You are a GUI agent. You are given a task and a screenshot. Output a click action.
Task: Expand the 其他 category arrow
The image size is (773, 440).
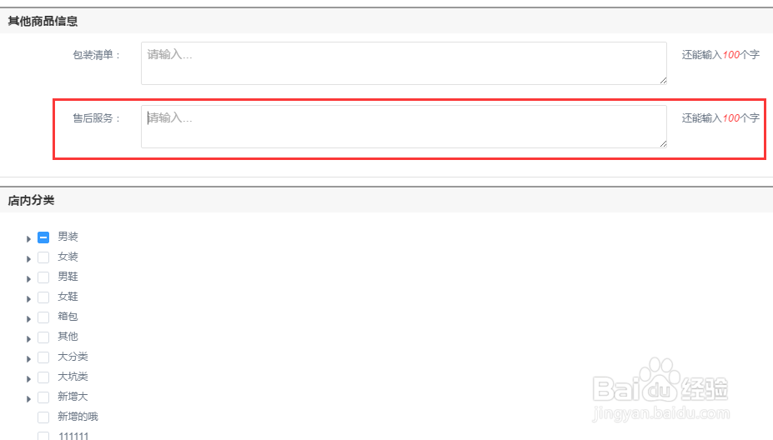(28, 339)
